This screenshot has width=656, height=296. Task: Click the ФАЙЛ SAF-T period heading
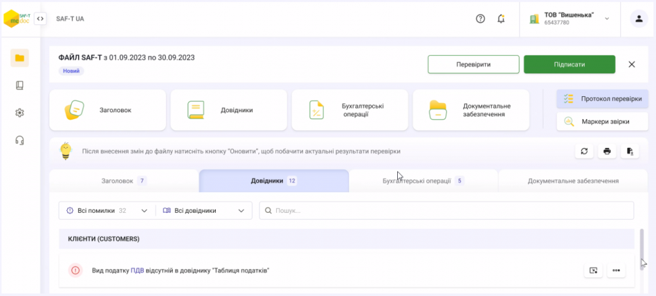pos(126,58)
